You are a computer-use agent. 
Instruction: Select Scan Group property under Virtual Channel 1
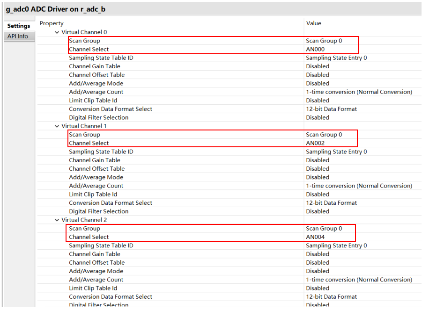pos(84,134)
